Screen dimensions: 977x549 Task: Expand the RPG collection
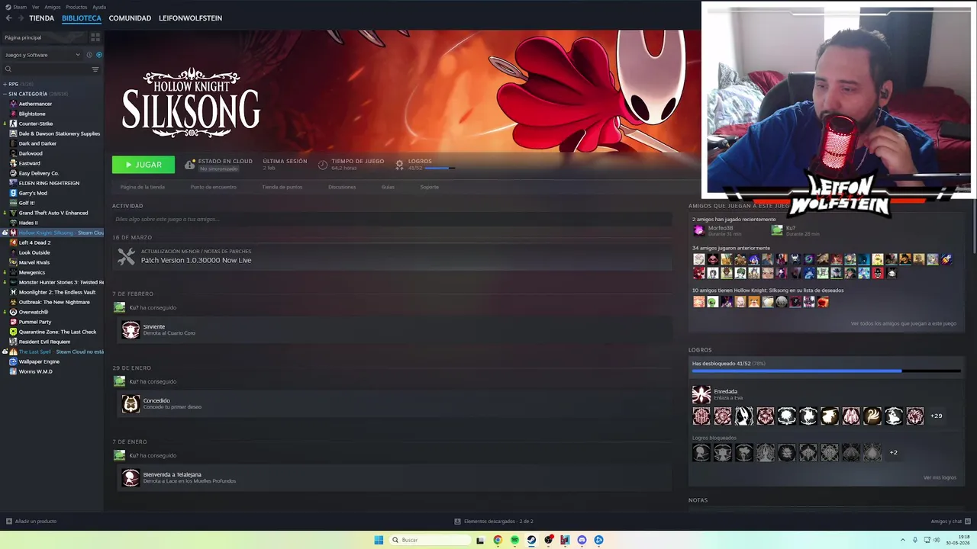[5, 84]
